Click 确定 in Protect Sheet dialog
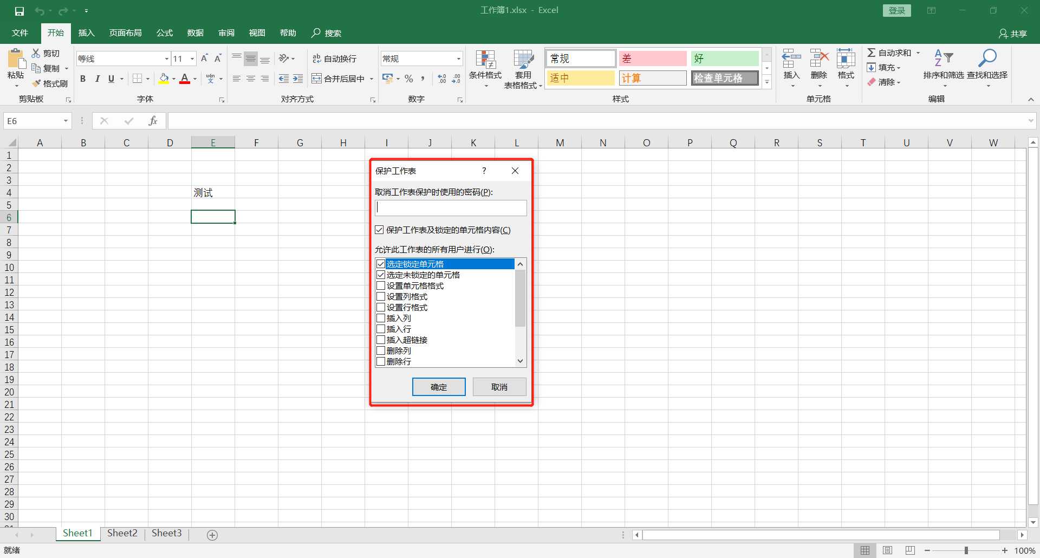 (x=439, y=387)
